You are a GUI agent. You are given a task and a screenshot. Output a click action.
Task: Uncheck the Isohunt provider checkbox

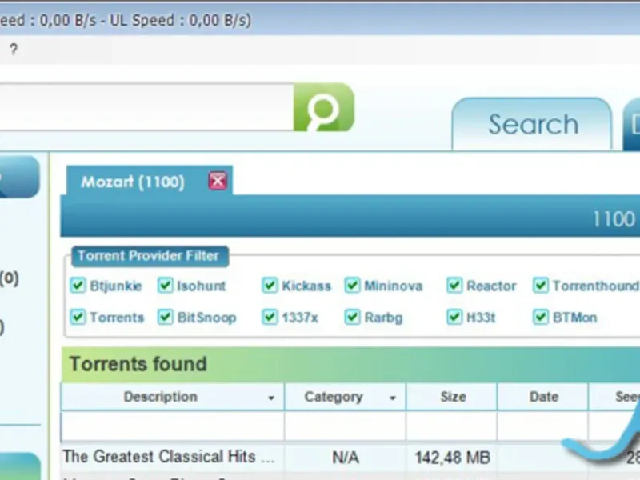click(x=166, y=286)
